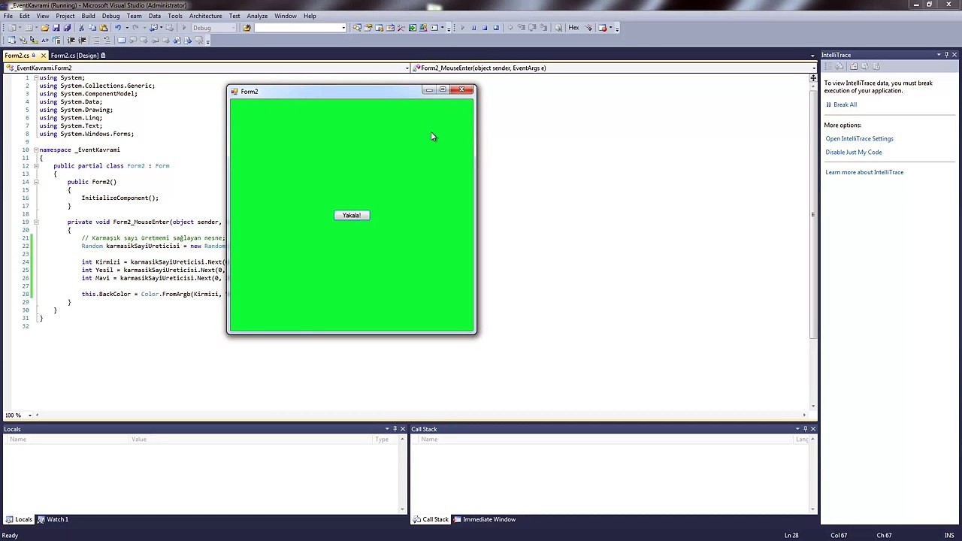The height and width of the screenshot is (541, 962).
Task: Click the Stop Debugging square icon
Action: (485, 28)
